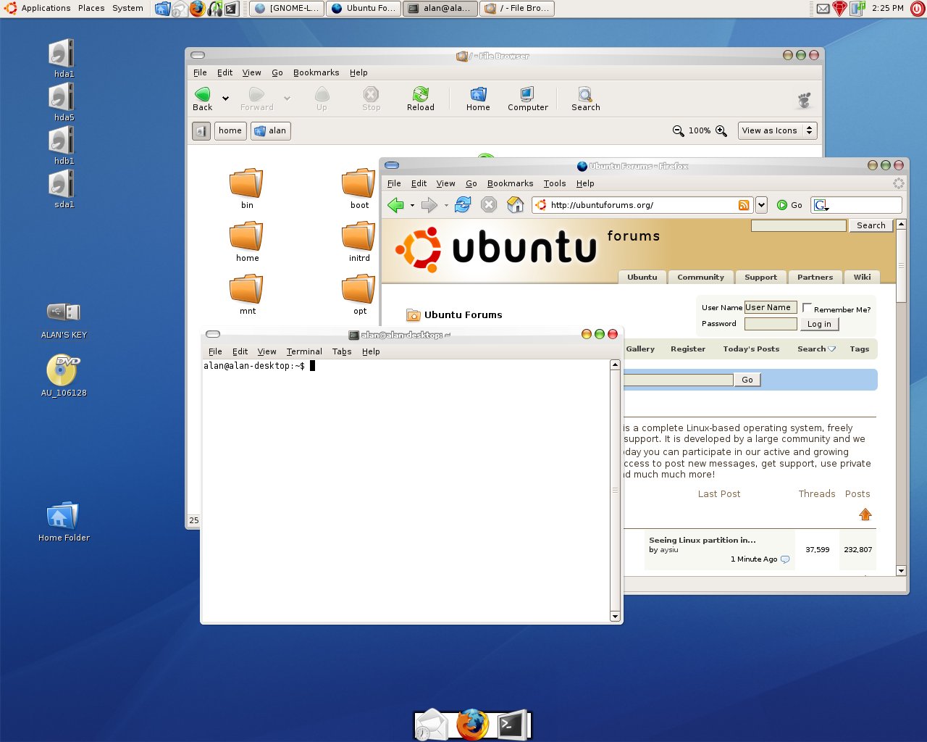Image resolution: width=927 pixels, height=742 pixels.
Task: Click Firefox reload icon
Action: point(463,205)
